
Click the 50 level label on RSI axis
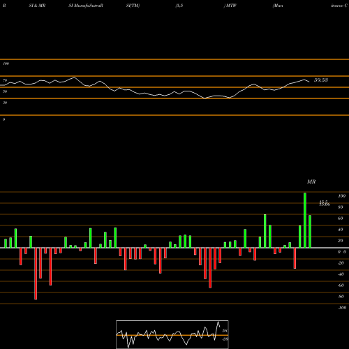coord(5,91)
